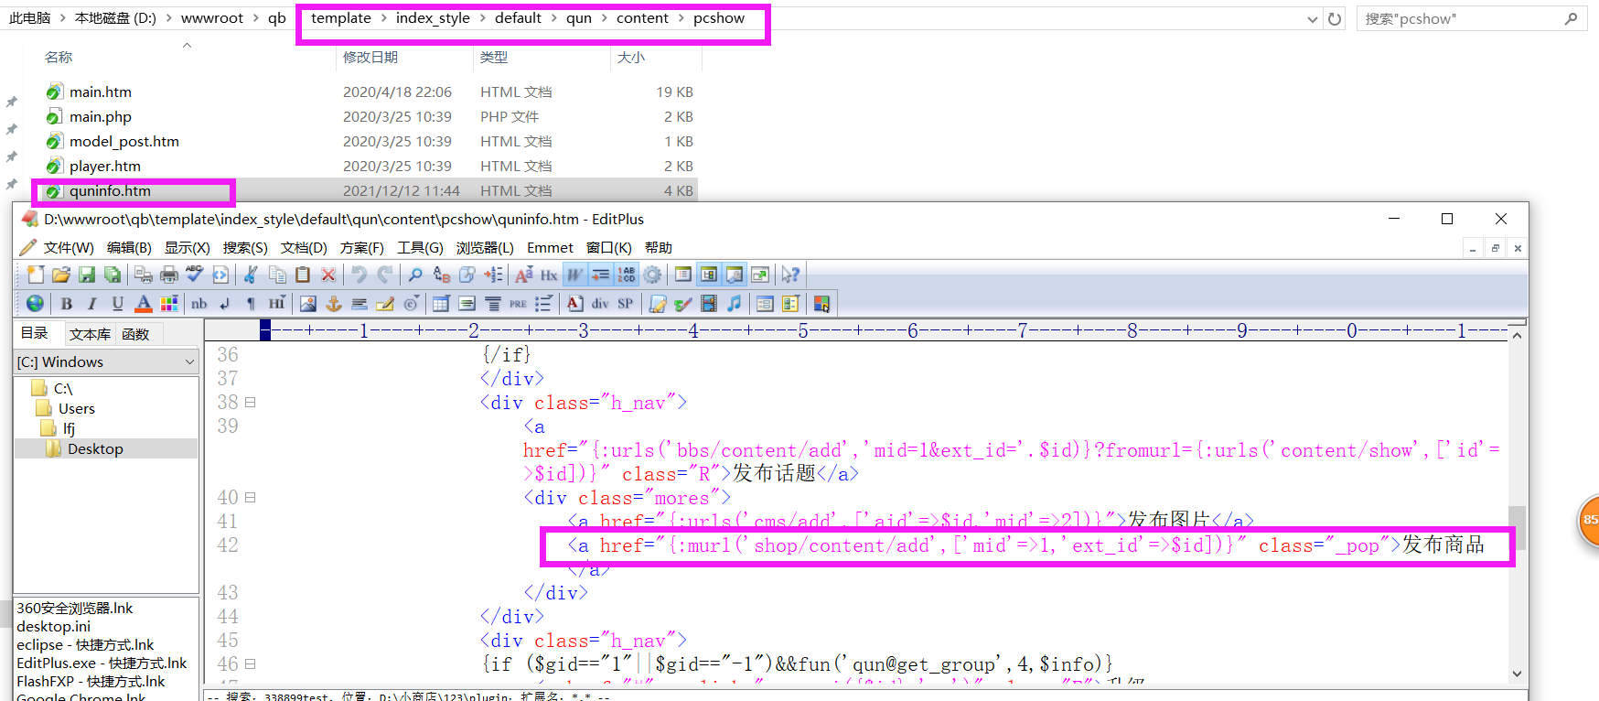The width and height of the screenshot is (1599, 701).
Task: Insert hyperlink using the anchor icon
Action: 334,304
